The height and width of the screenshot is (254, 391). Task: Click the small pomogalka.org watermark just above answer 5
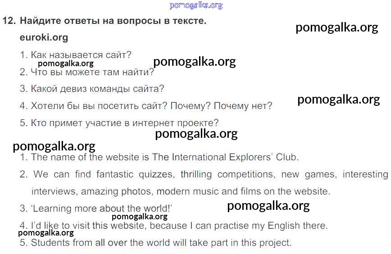point(46,233)
